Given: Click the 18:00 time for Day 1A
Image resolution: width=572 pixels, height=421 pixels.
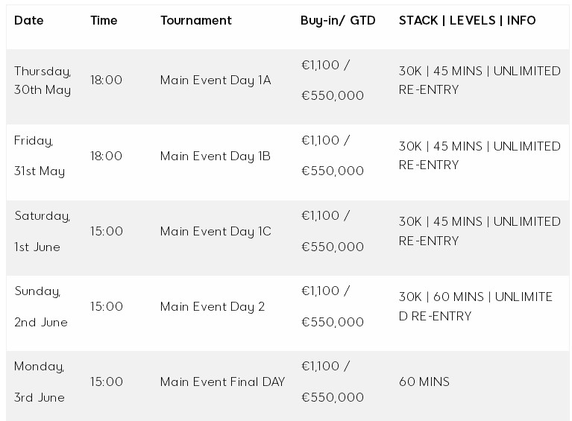Looking at the screenshot, I should coord(106,80).
